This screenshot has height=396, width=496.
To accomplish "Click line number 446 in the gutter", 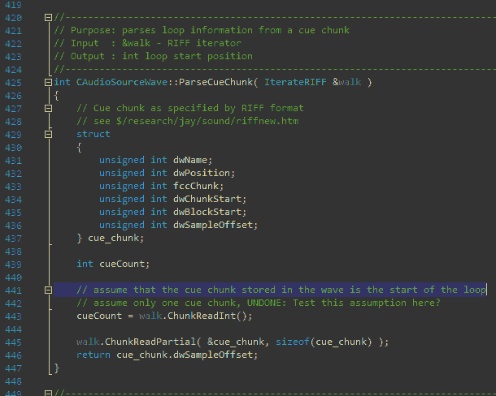I will (x=13, y=355).
